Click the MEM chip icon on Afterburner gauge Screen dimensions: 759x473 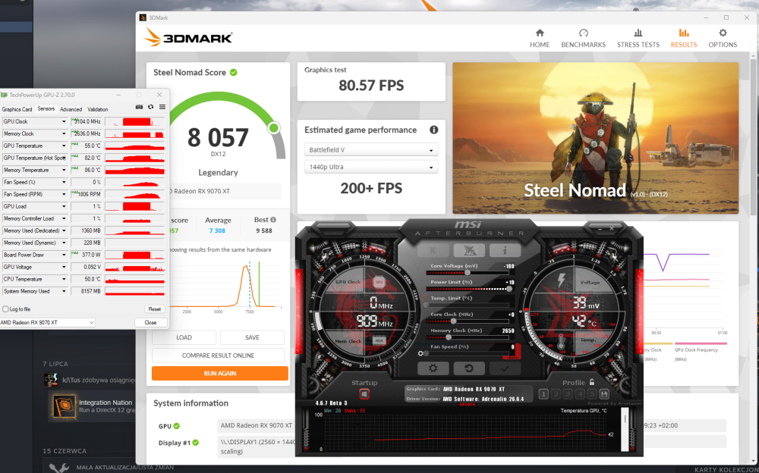click(x=379, y=340)
